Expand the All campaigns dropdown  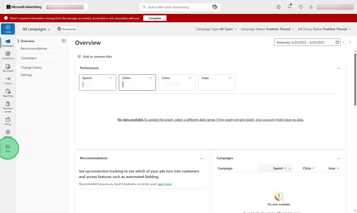tap(36, 29)
